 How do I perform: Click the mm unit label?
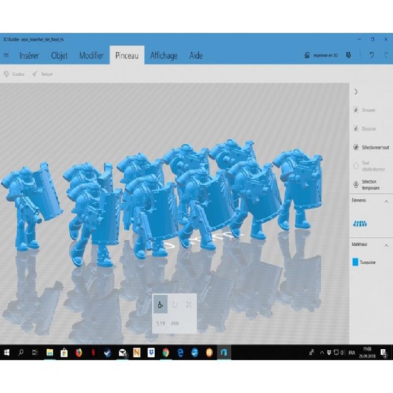pyautogui.click(x=175, y=323)
